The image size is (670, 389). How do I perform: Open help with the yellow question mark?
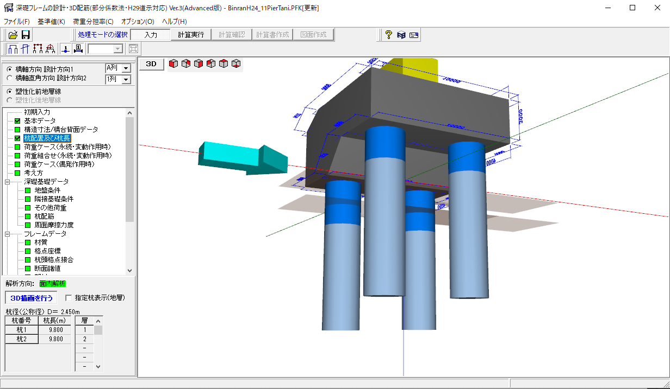388,35
